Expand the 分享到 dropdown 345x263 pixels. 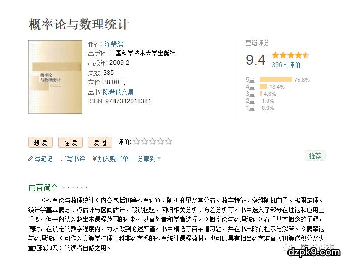tap(149, 159)
